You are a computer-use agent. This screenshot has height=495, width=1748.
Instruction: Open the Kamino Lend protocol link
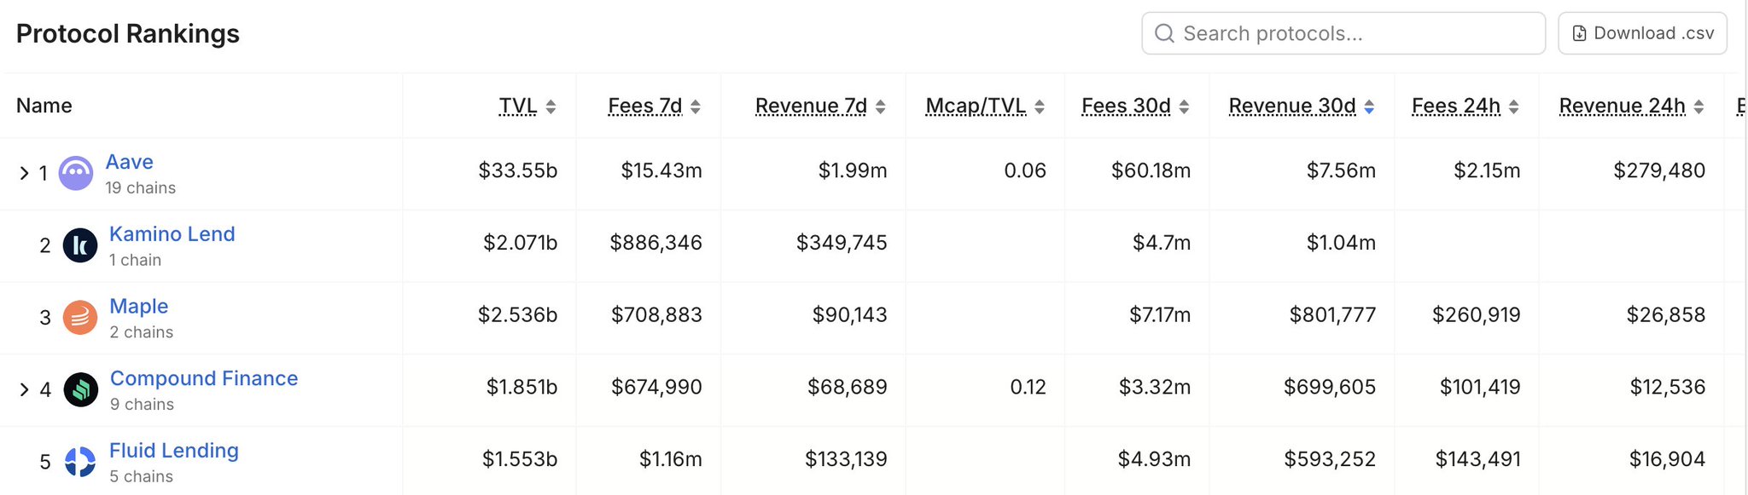coord(172,234)
